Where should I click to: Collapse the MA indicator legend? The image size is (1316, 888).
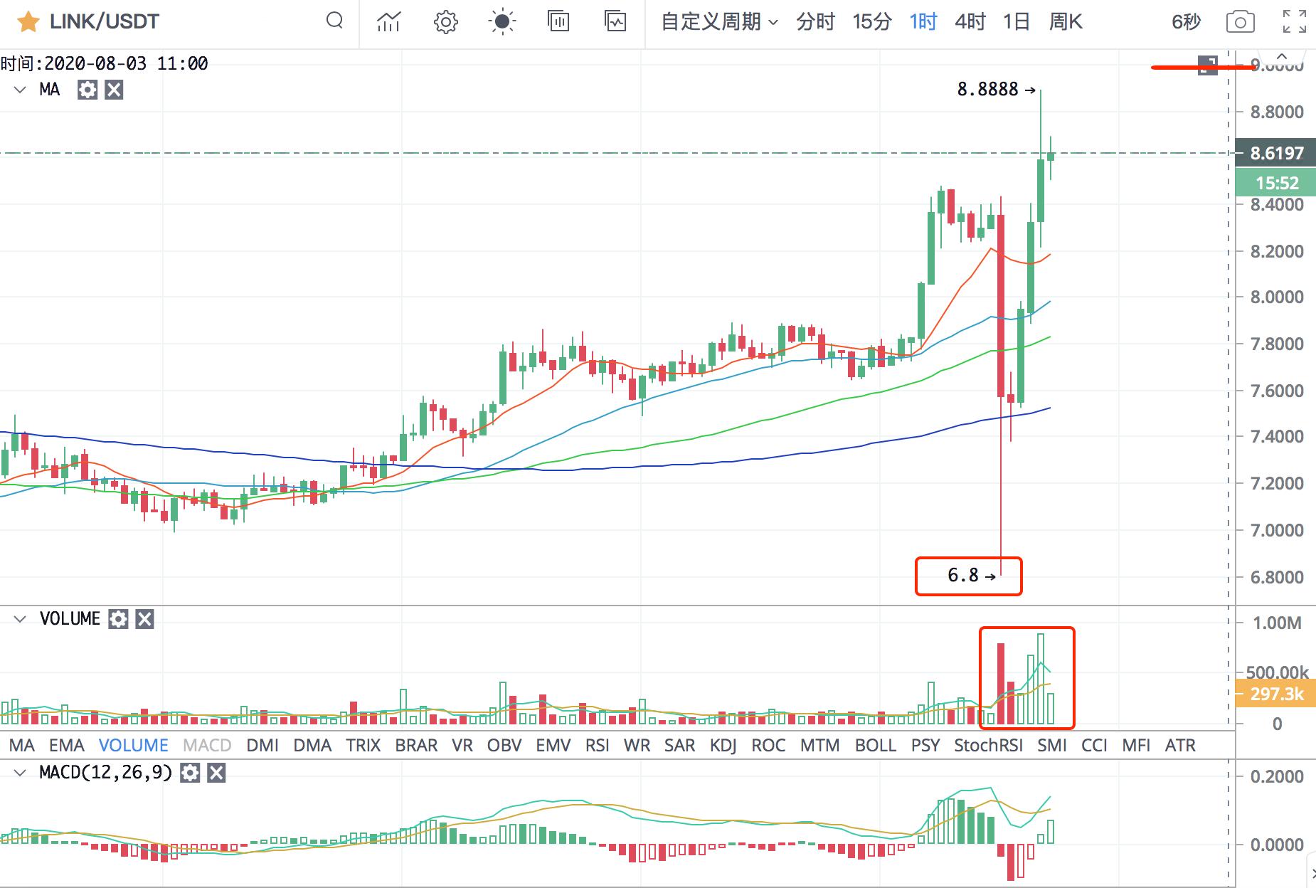click(x=21, y=90)
